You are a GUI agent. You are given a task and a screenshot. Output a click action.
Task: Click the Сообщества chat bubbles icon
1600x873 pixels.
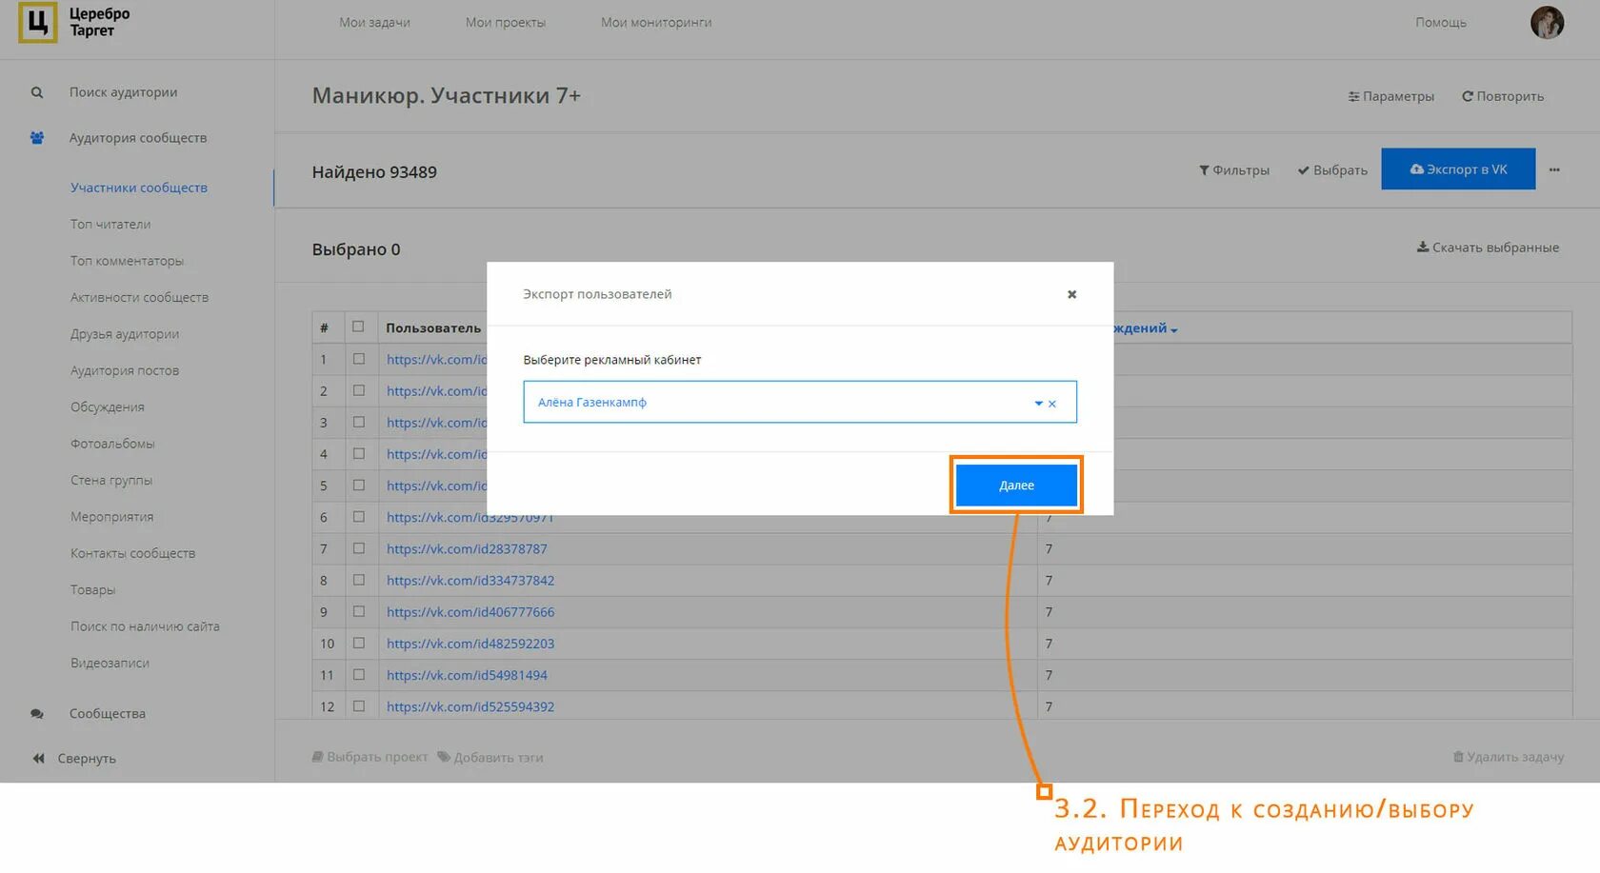pos(37,714)
